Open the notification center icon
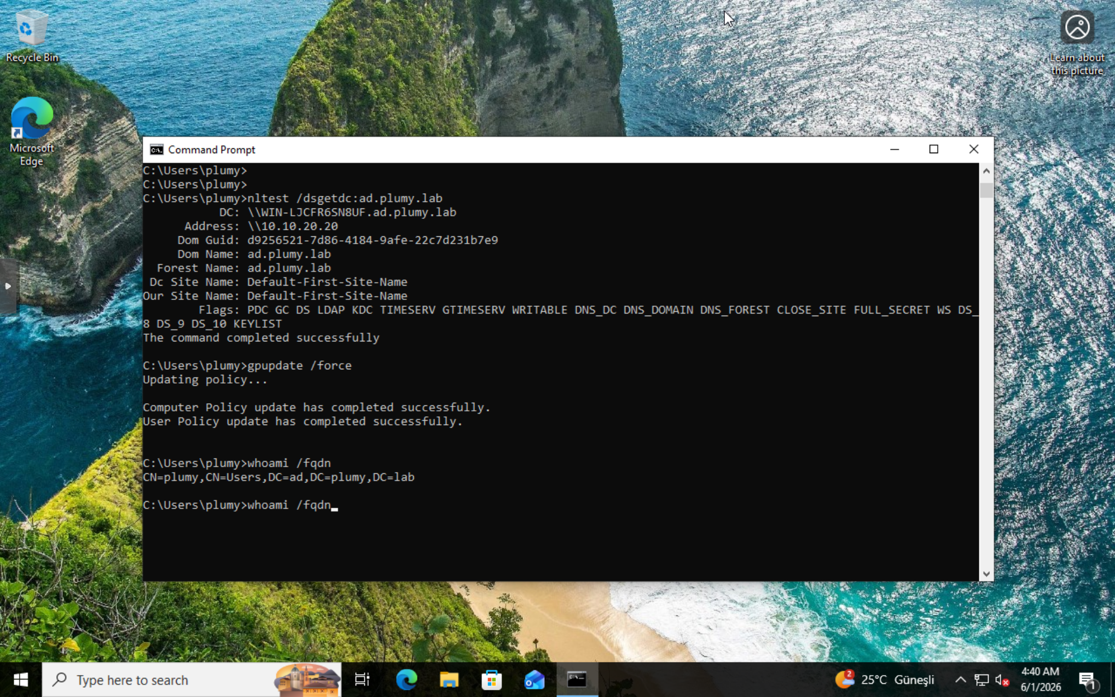This screenshot has width=1115, height=697. [1088, 679]
